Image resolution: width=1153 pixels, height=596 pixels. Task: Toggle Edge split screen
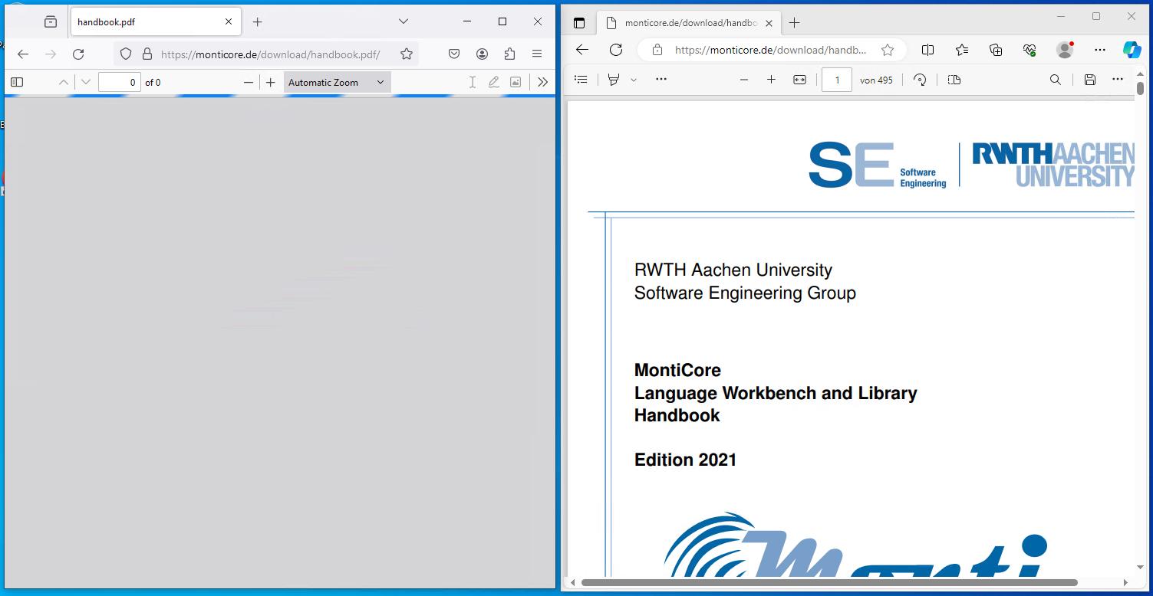[x=927, y=50]
